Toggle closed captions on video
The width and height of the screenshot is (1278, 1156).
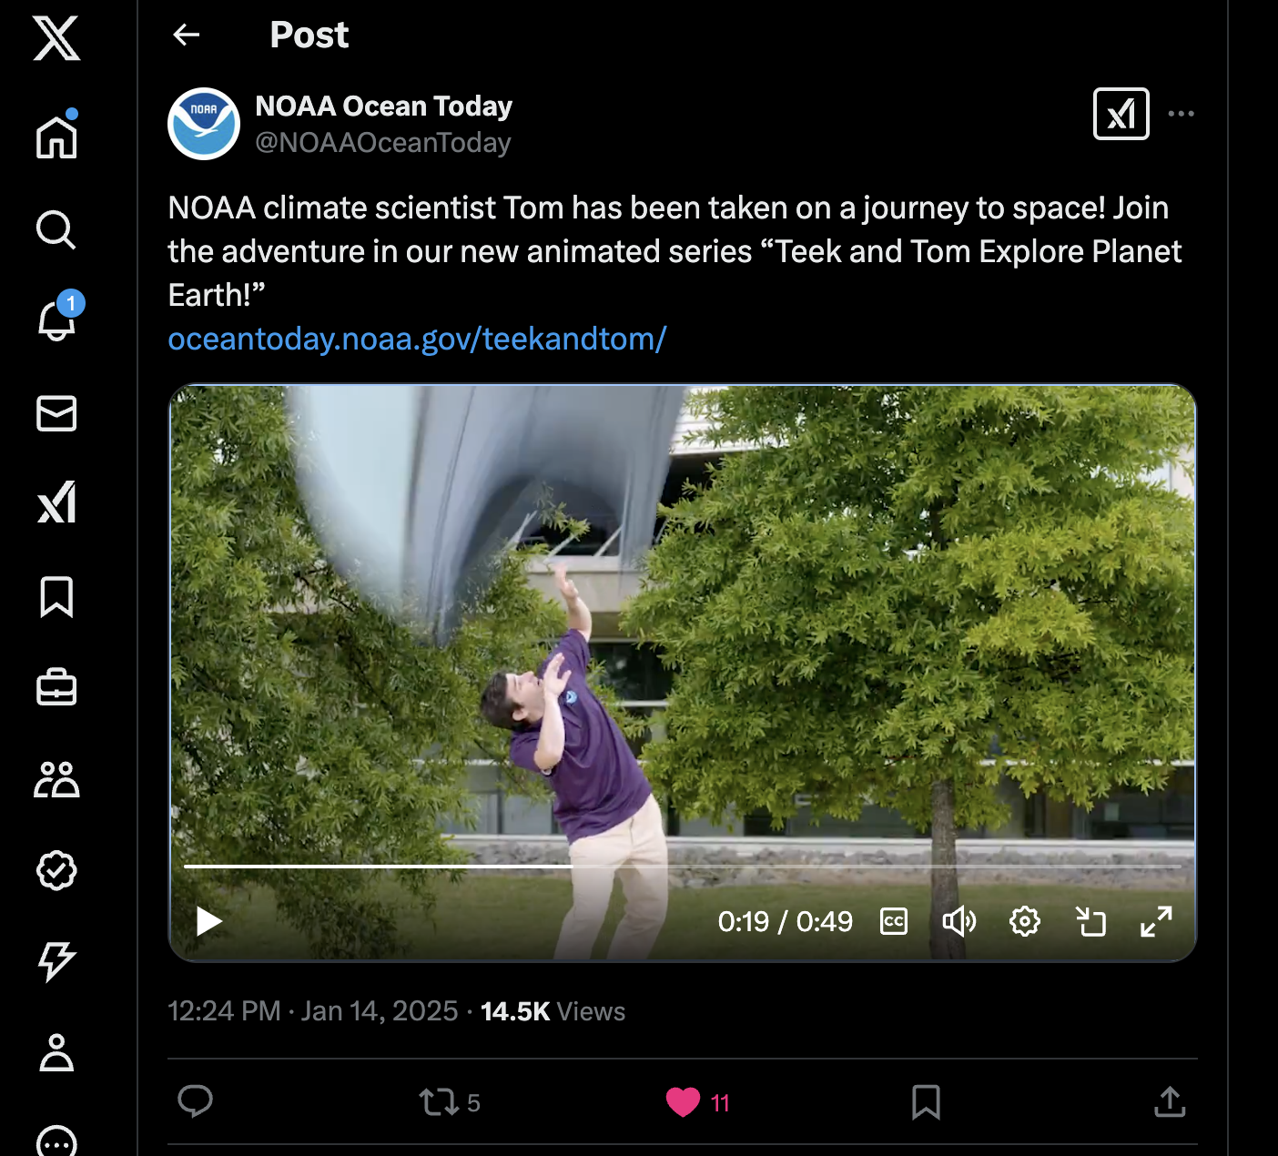[x=894, y=922]
